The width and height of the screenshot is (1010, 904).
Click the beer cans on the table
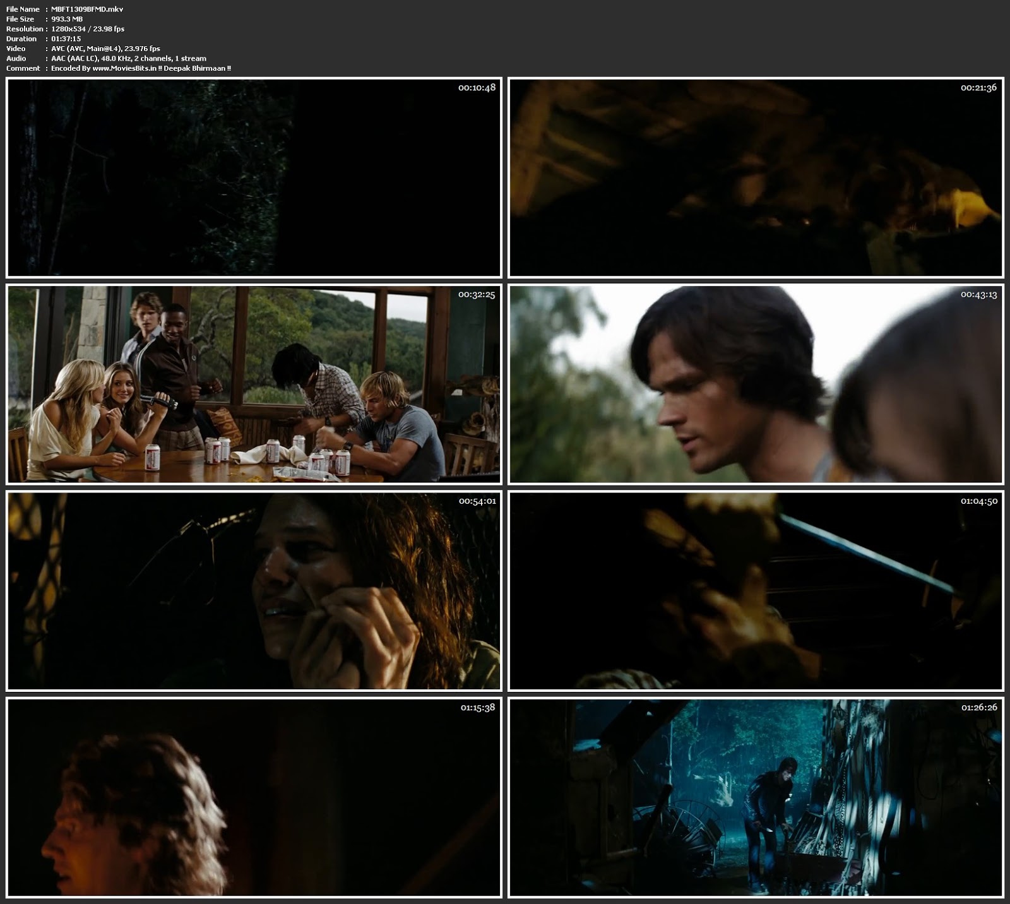click(215, 450)
